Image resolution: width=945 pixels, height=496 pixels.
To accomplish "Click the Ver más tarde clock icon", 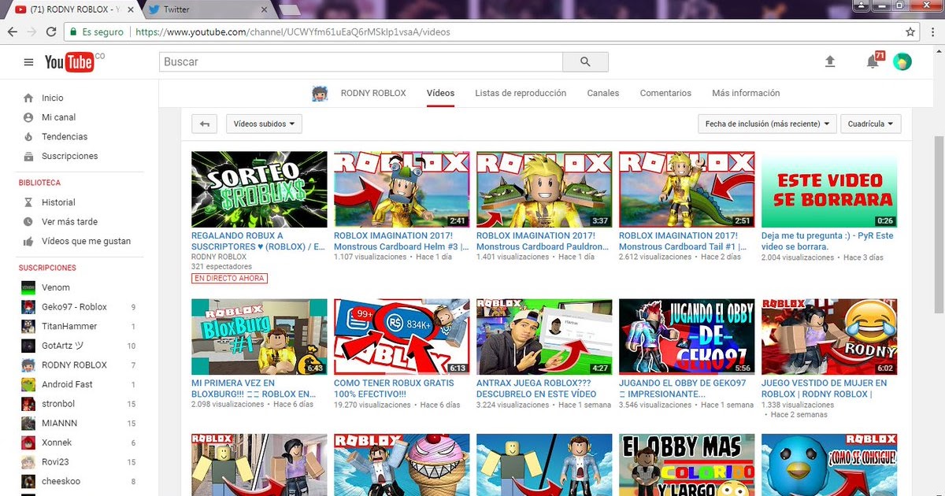I will [28, 222].
